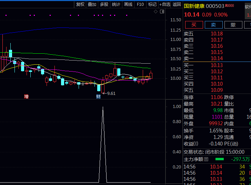
Task: Click the green 主力净额 flow bar
Action: coord(219,159)
